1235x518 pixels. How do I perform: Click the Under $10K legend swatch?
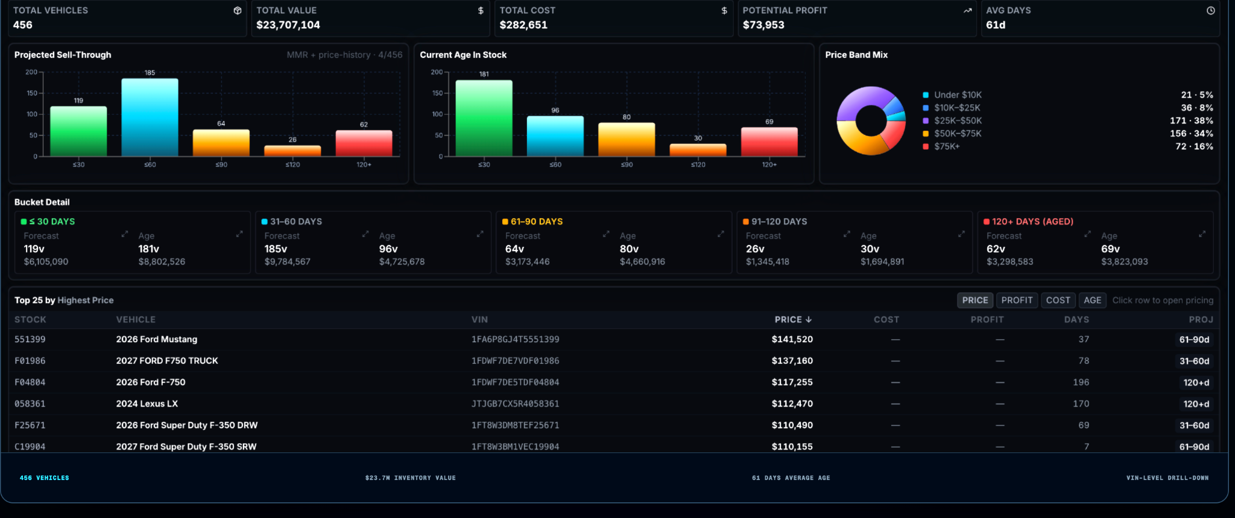pos(926,95)
